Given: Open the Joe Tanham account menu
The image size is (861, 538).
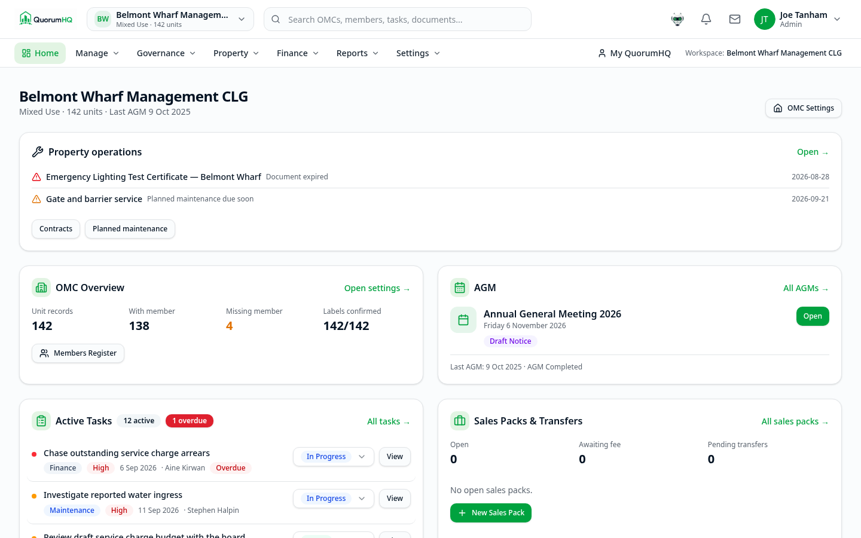Looking at the screenshot, I should (x=798, y=19).
